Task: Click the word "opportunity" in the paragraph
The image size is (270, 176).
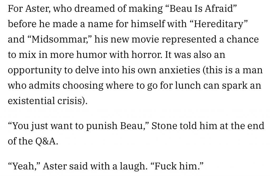Action: [35, 71]
